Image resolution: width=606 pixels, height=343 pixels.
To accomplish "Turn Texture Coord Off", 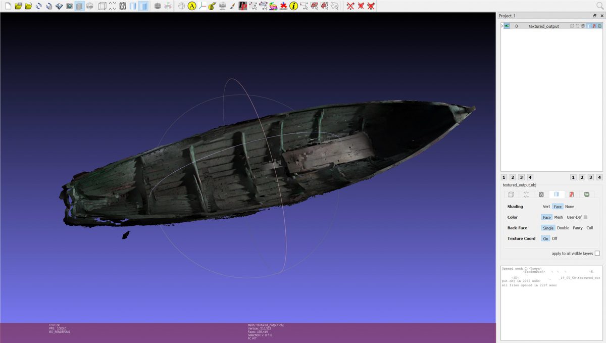I will point(554,238).
